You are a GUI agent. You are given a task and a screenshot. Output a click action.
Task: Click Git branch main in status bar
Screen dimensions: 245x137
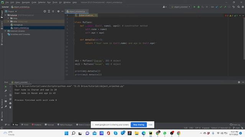pyautogui.click(x=237, y=128)
